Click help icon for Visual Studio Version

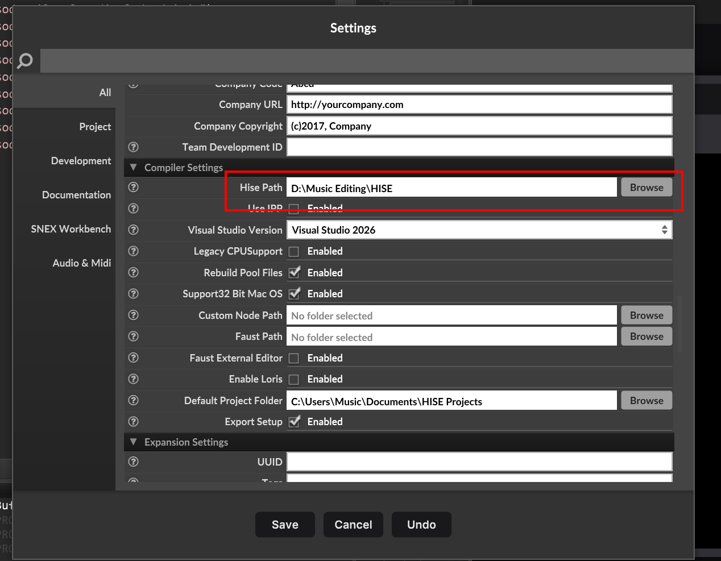[134, 230]
